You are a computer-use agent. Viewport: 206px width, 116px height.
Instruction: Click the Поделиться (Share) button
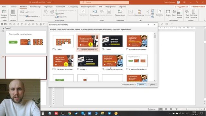click(181, 6)
